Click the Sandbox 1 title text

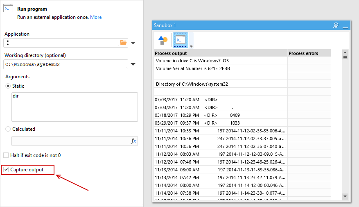(x=165, y=25)
